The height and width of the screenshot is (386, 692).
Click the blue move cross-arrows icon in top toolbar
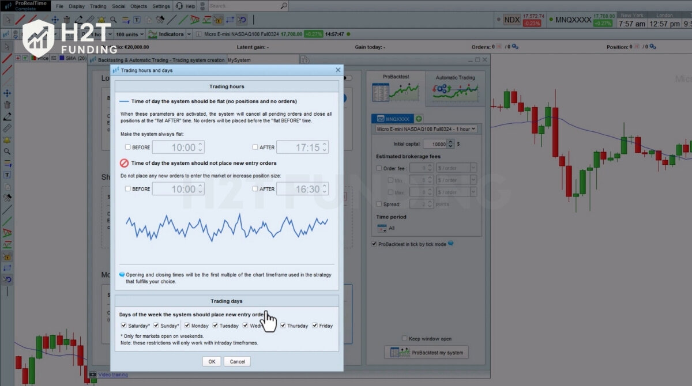click(x=55, y=20)
